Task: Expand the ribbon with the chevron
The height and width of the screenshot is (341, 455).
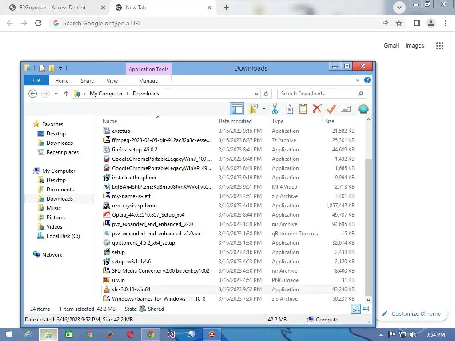Action: point(358,80)
